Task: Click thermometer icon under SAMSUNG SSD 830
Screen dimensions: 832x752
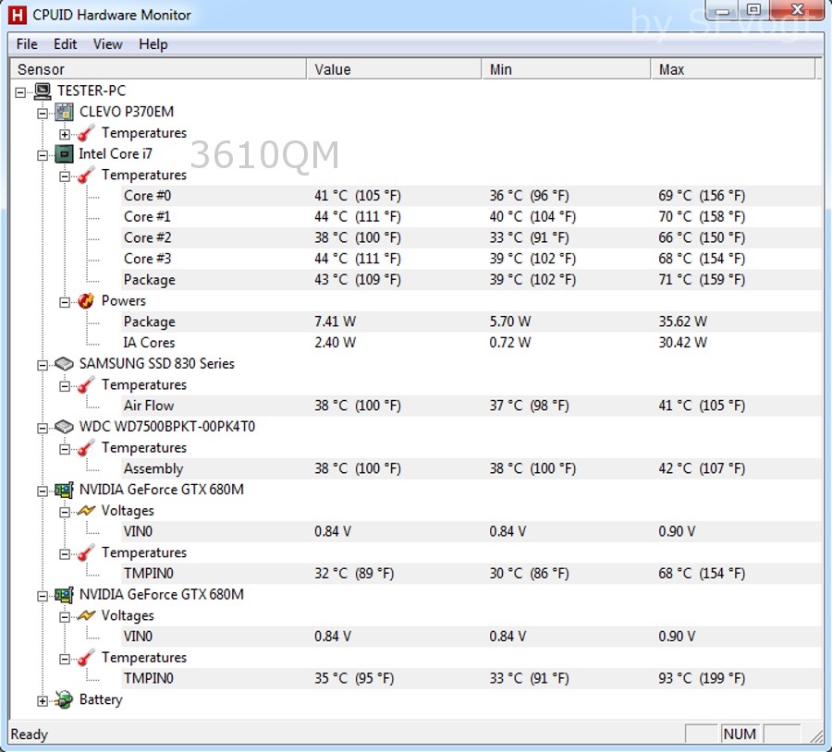Action: coord(86,384)
